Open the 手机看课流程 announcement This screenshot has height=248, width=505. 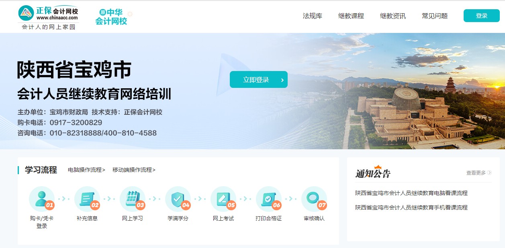pyautogui.click(x=411, y=207)
